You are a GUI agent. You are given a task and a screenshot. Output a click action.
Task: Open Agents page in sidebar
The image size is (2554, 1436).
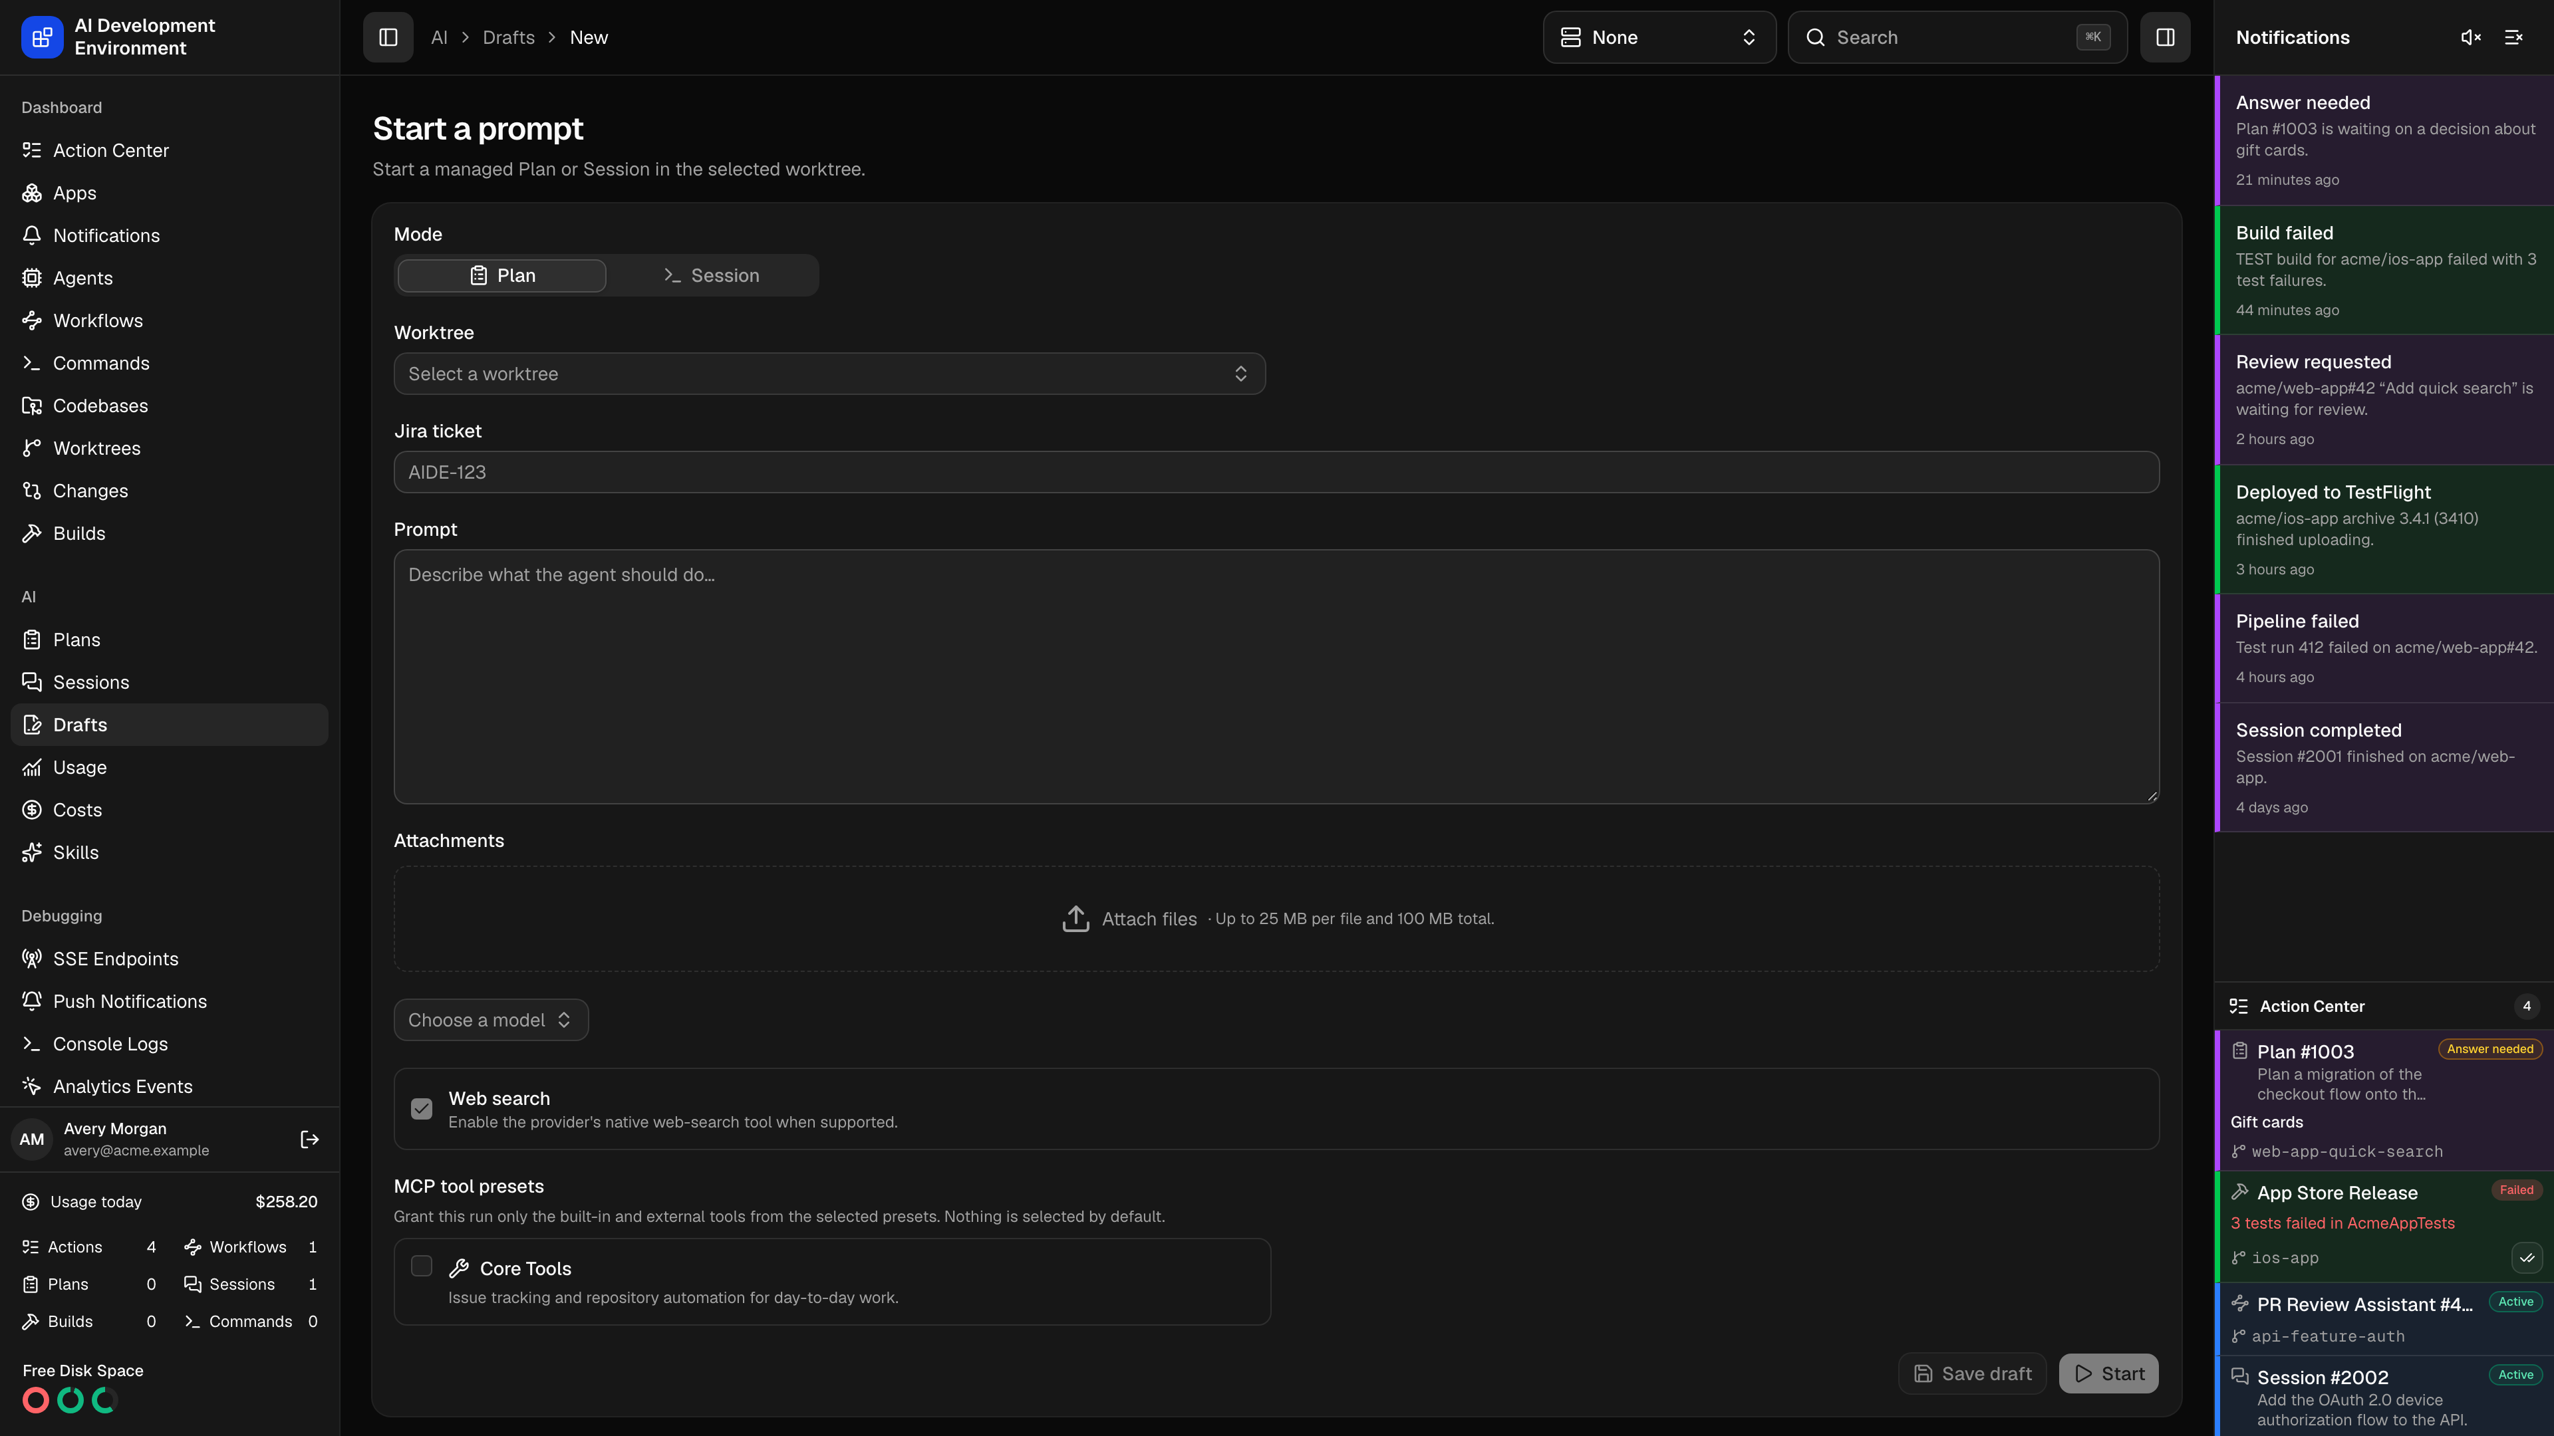coord(170,279)
